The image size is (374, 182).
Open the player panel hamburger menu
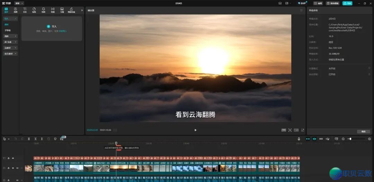301,10
